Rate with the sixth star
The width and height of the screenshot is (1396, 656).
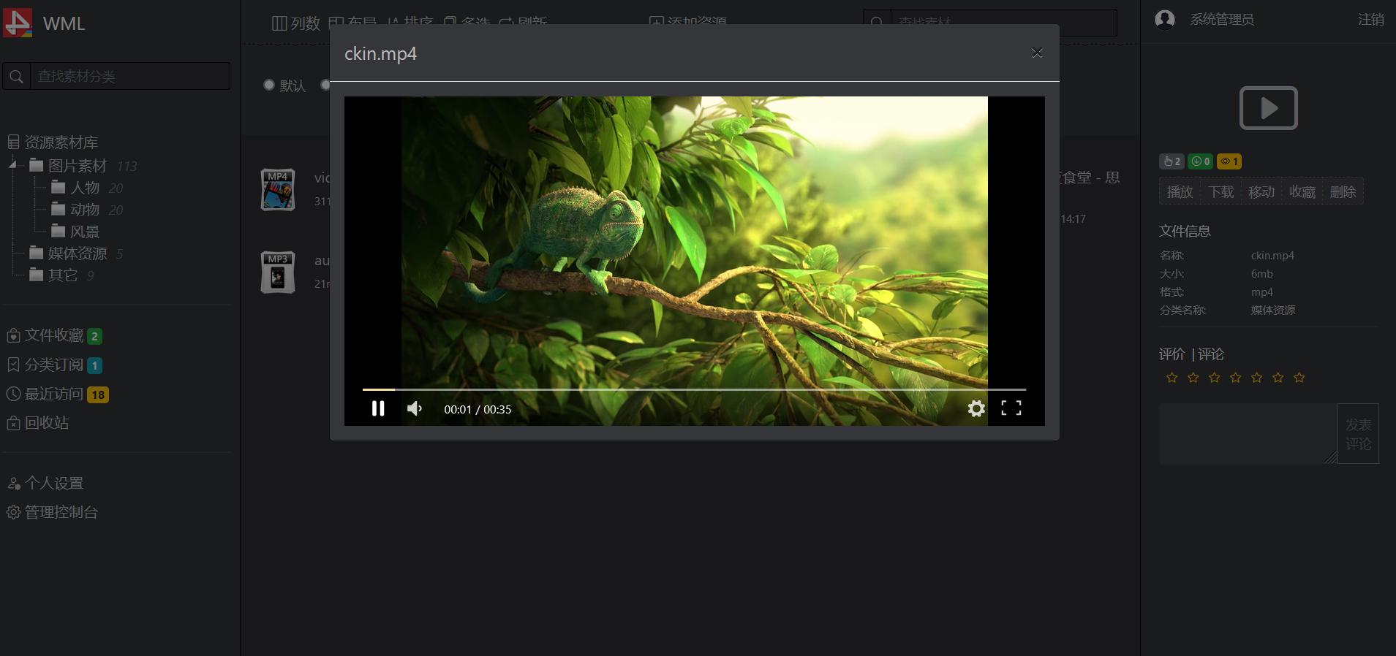click(1278, 378)
